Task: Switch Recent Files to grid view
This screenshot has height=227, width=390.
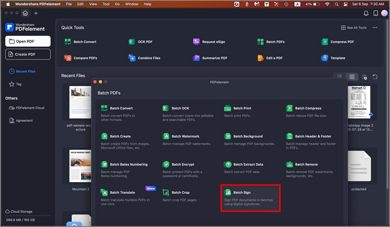Action: pos(352,77)
